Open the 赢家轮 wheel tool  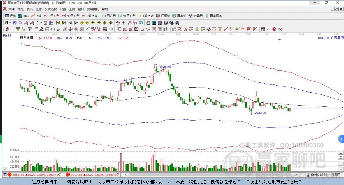click(179, 16)
